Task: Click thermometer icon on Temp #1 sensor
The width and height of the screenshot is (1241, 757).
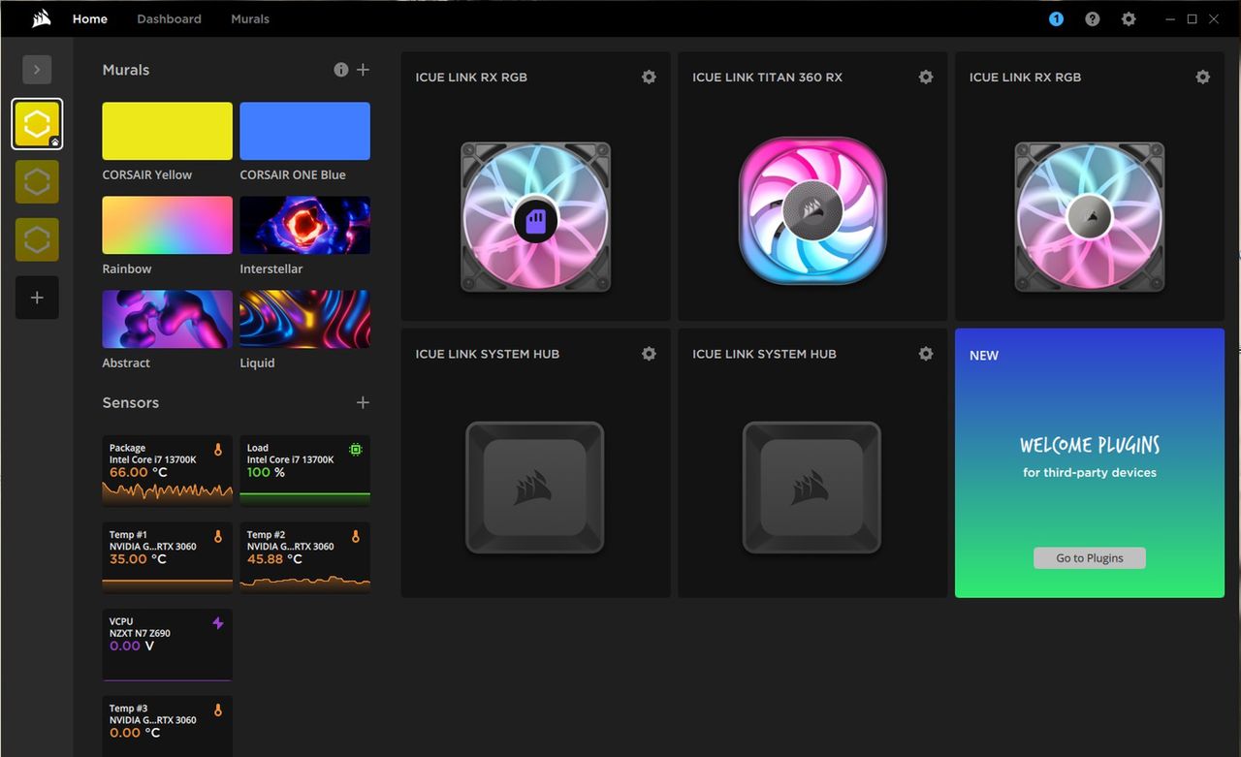Action: (218, 536)
